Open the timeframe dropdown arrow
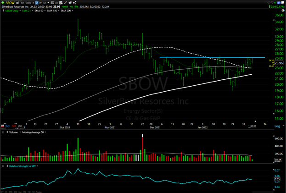Viewport: 286px width, 193px height. pos(48,3)
